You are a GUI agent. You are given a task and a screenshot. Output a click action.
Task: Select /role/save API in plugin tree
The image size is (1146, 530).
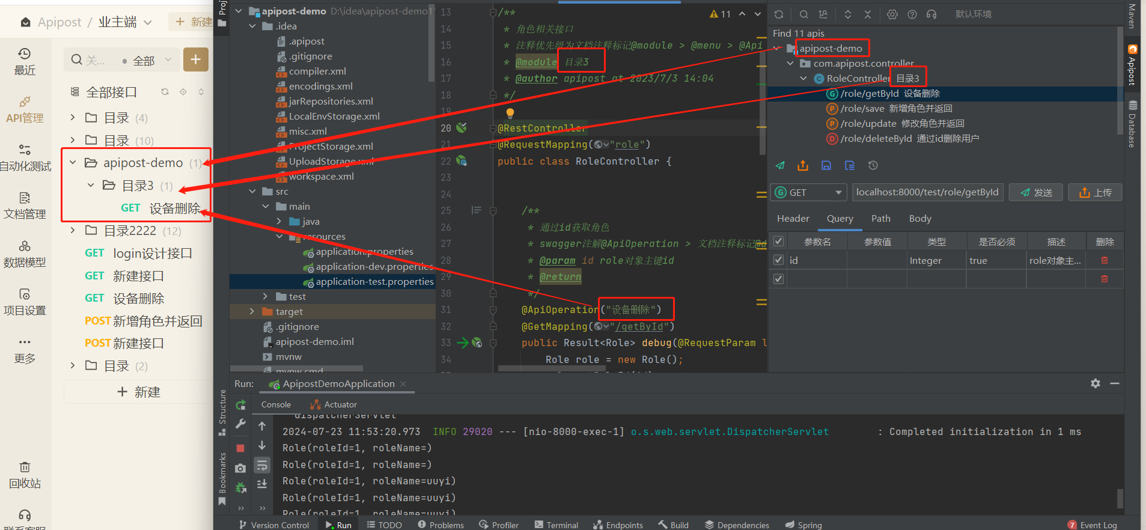pyautogui.click(x=889, y=108)
